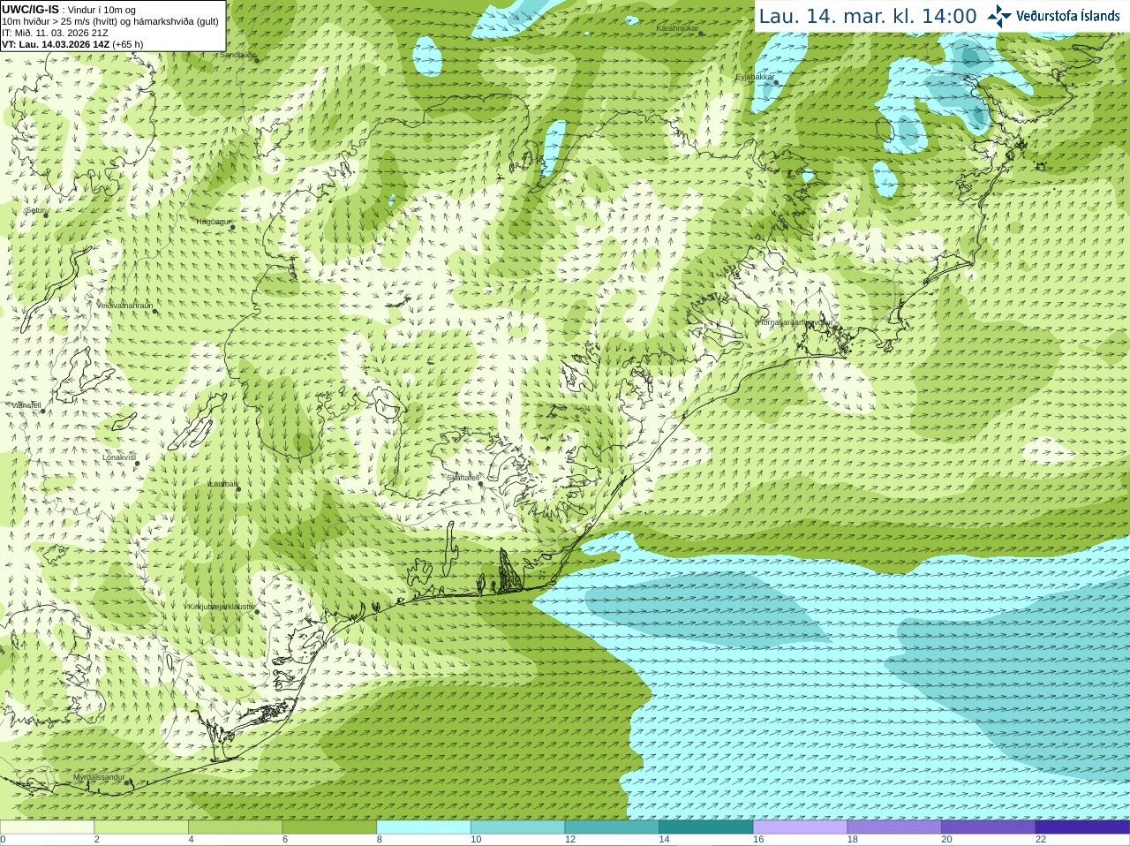
Task: Click the 10–12 m/s cyan legend swatch
Action: point(517,827)
